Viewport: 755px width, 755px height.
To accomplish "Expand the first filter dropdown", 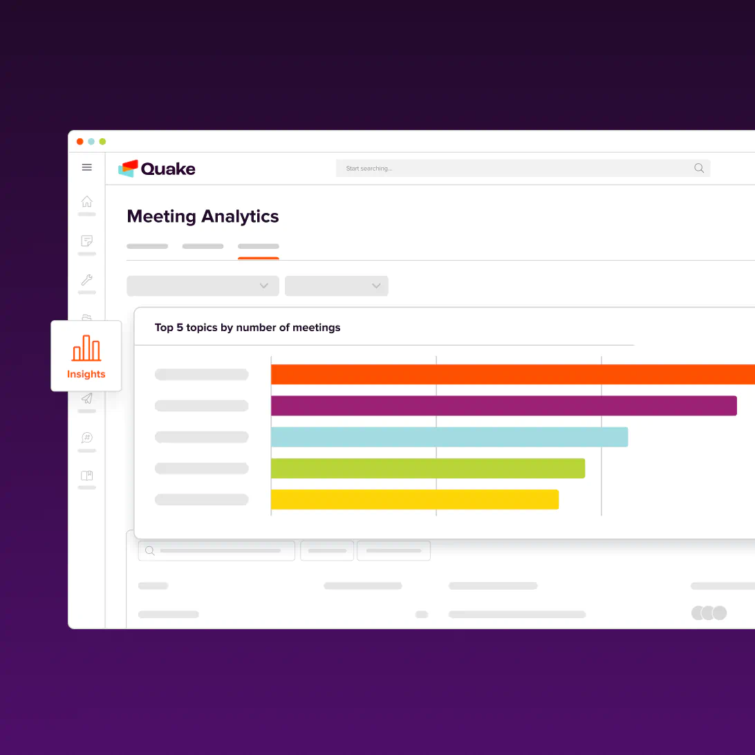I will (x=202, y=286).
